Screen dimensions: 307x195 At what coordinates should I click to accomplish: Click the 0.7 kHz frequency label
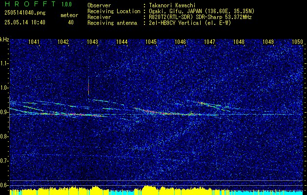[4, 161]
